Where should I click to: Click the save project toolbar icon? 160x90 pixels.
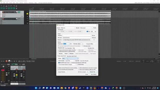pyautogui.click(x=6, y=6)
